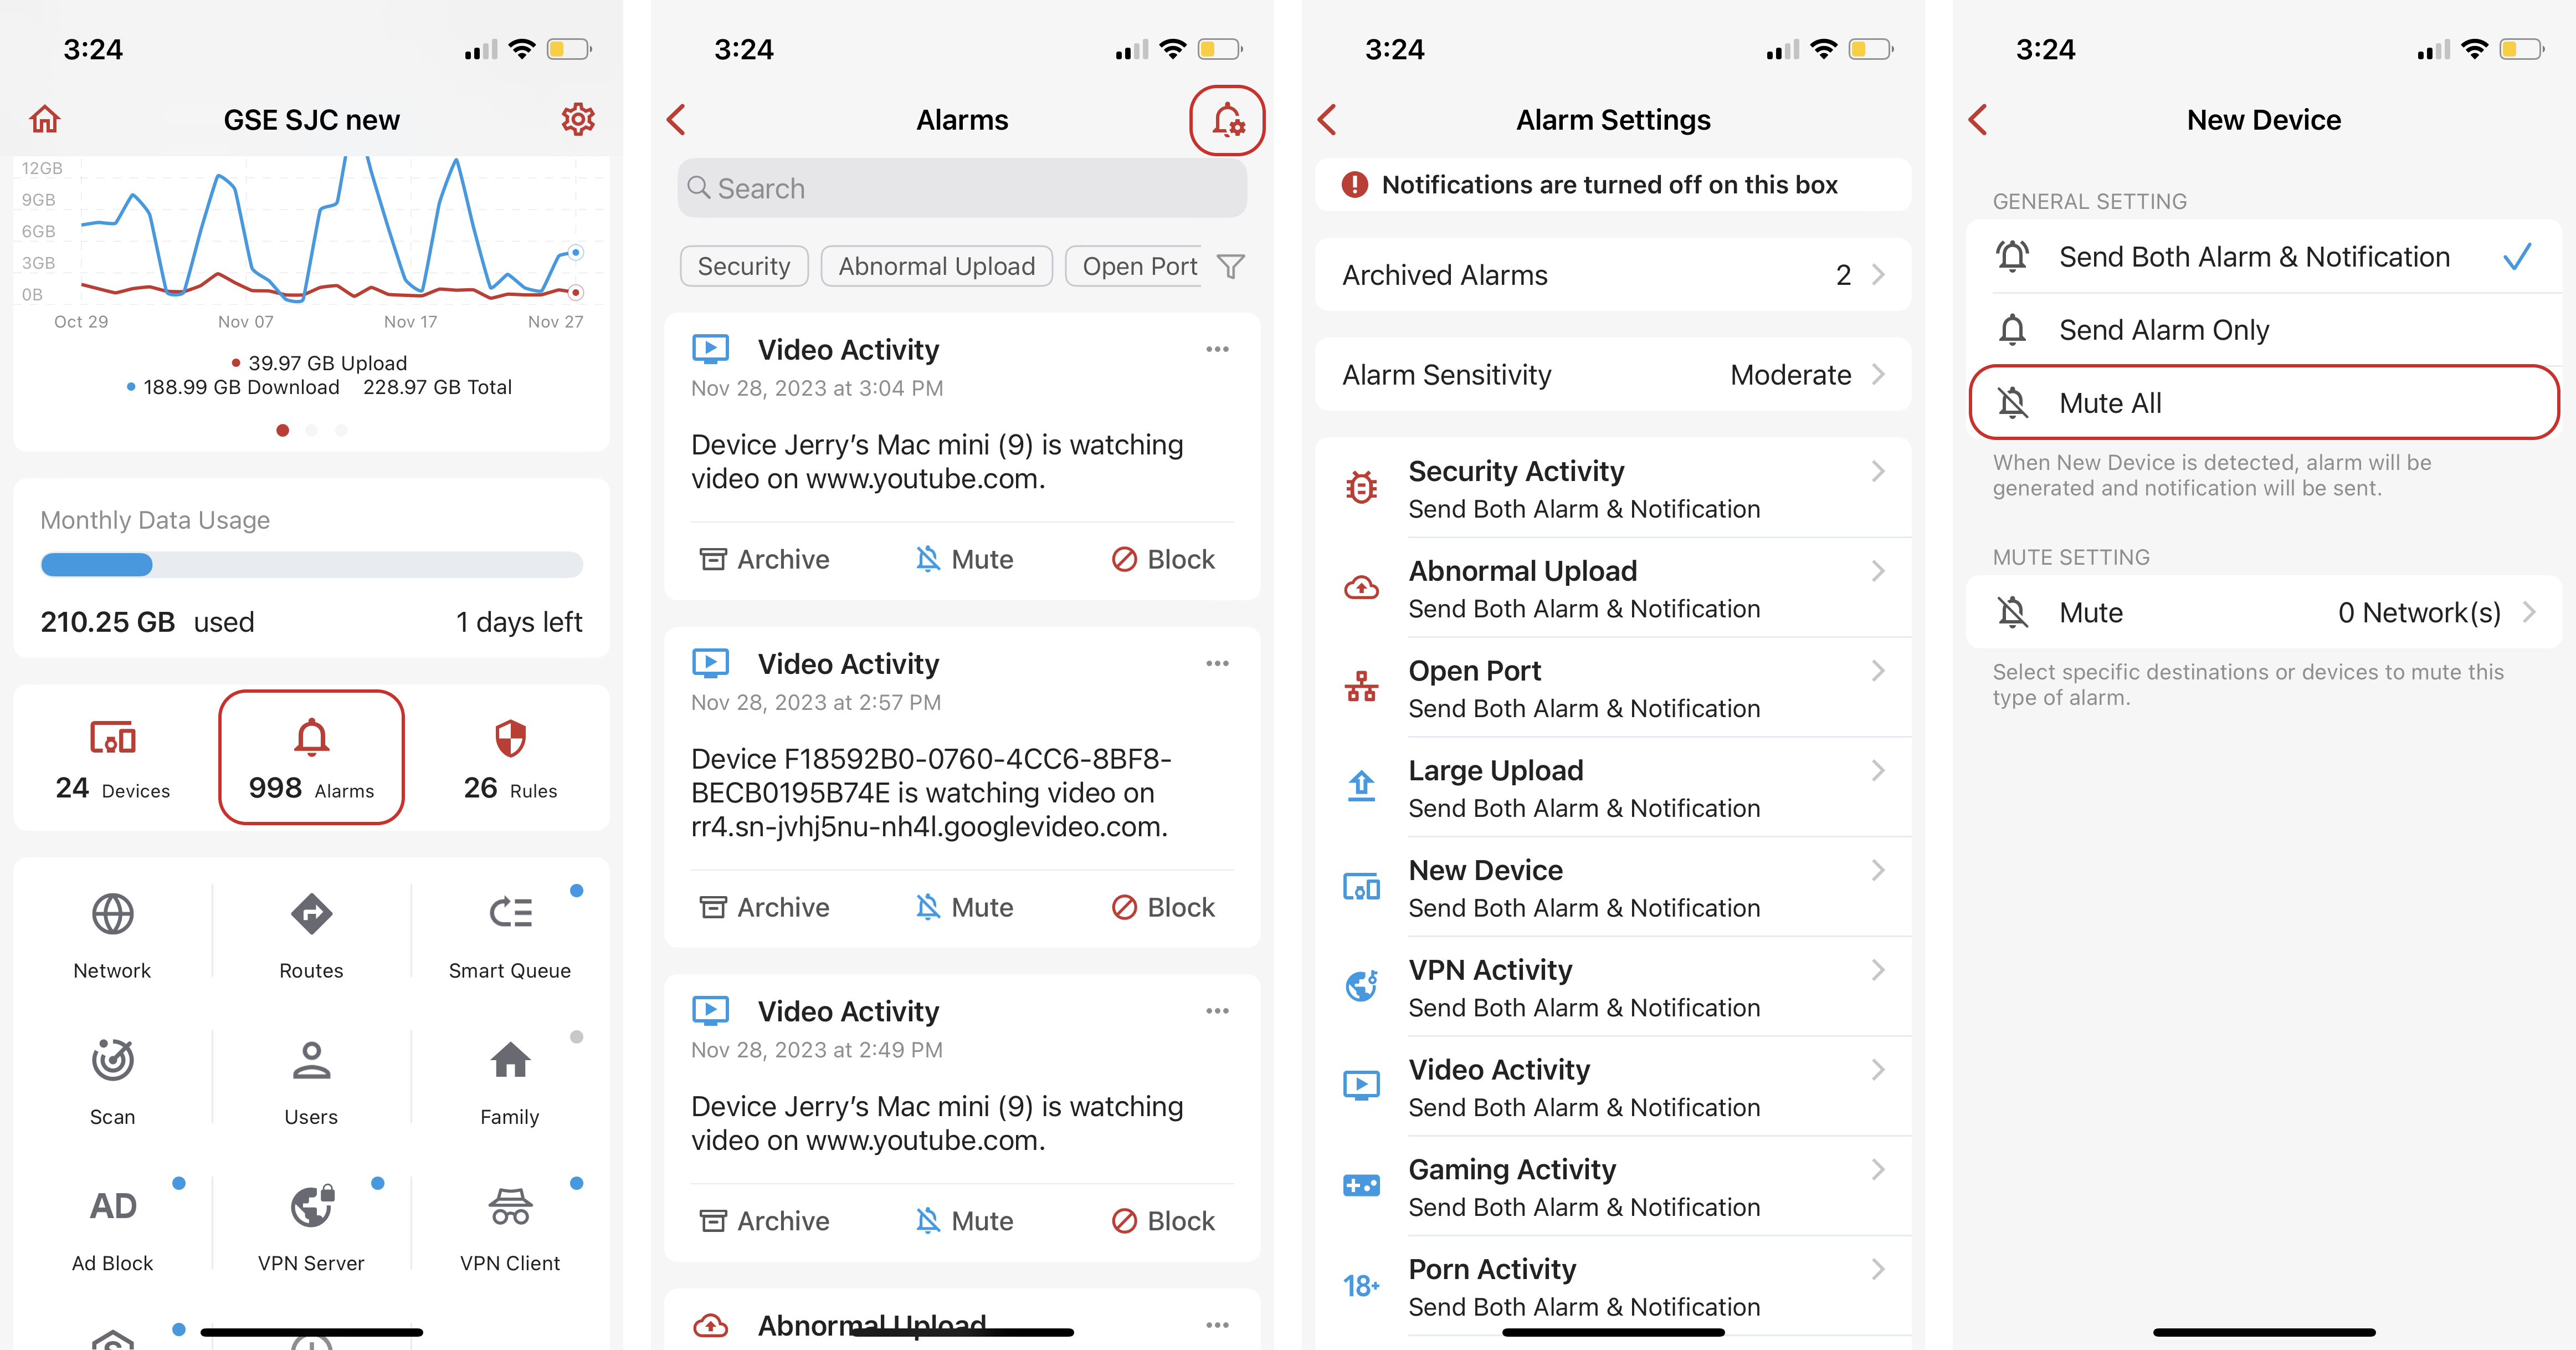
Task: Tap the alarm filter funnel icon
Action: (1230, 266)
